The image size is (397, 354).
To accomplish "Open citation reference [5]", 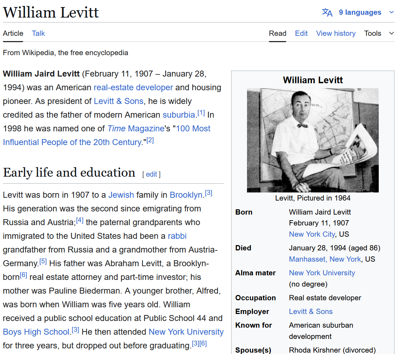I will click(x=43, y=261).
